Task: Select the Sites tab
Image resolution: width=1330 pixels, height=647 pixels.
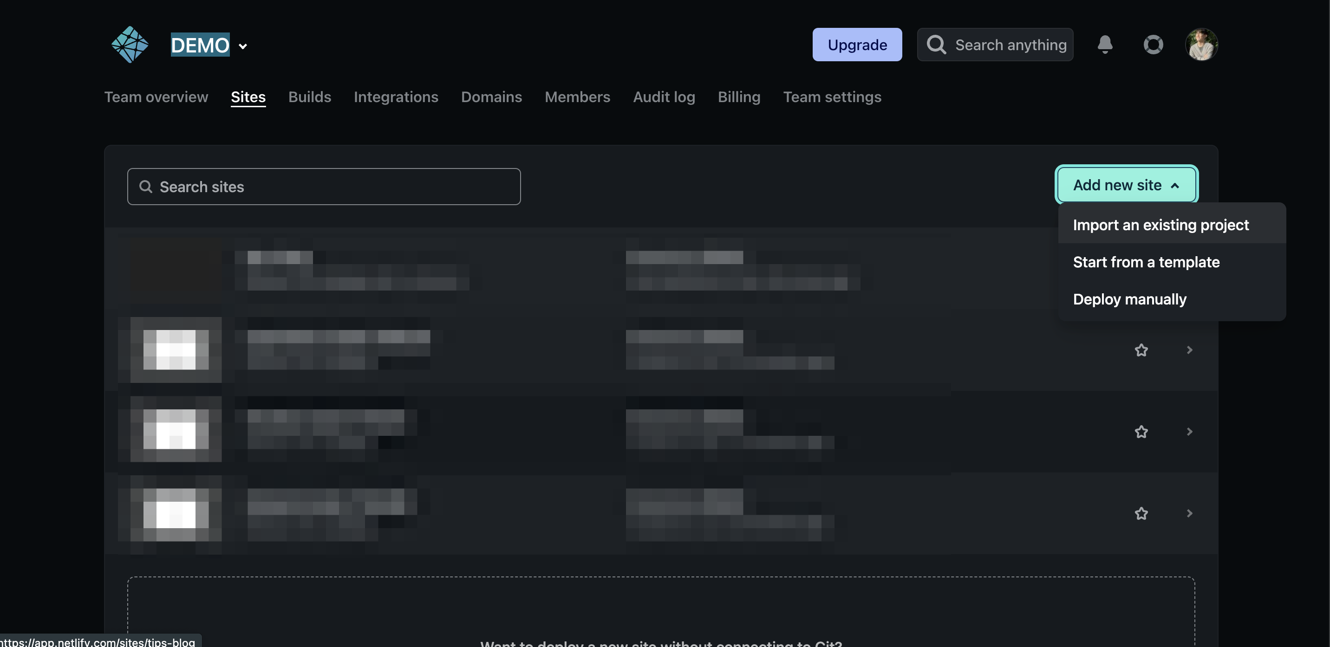Action: point(248,97)
